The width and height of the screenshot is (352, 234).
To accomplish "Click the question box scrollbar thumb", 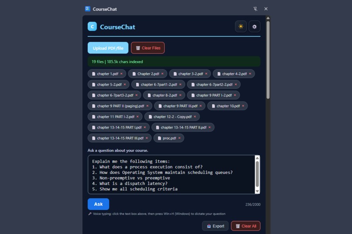I will point(257,173).
